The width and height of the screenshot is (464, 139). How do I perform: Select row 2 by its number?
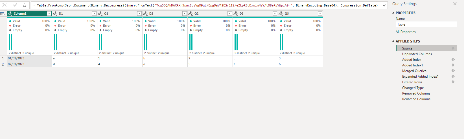[3, 64]
